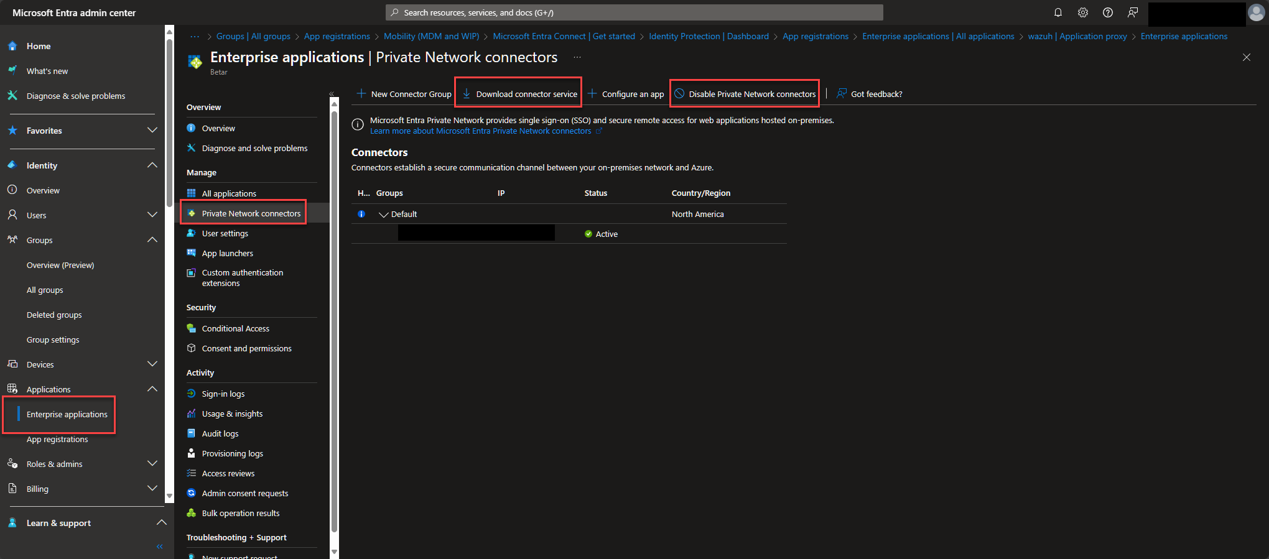
Task: Click Configure an app button
Action: pyautogui.click(x=626, y=94)
